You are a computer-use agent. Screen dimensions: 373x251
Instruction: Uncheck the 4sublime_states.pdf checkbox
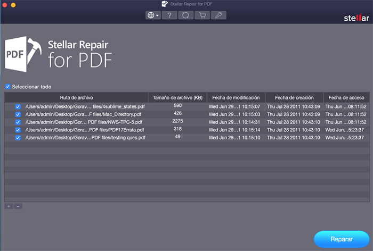pos(18,107)
